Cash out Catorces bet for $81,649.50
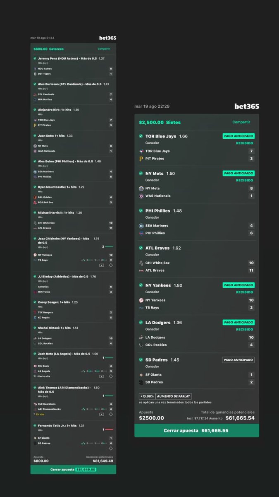The image size is (279, 497). (73, 470)
